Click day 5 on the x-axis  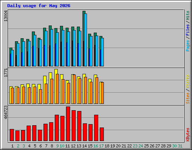[x=35, y=146]
